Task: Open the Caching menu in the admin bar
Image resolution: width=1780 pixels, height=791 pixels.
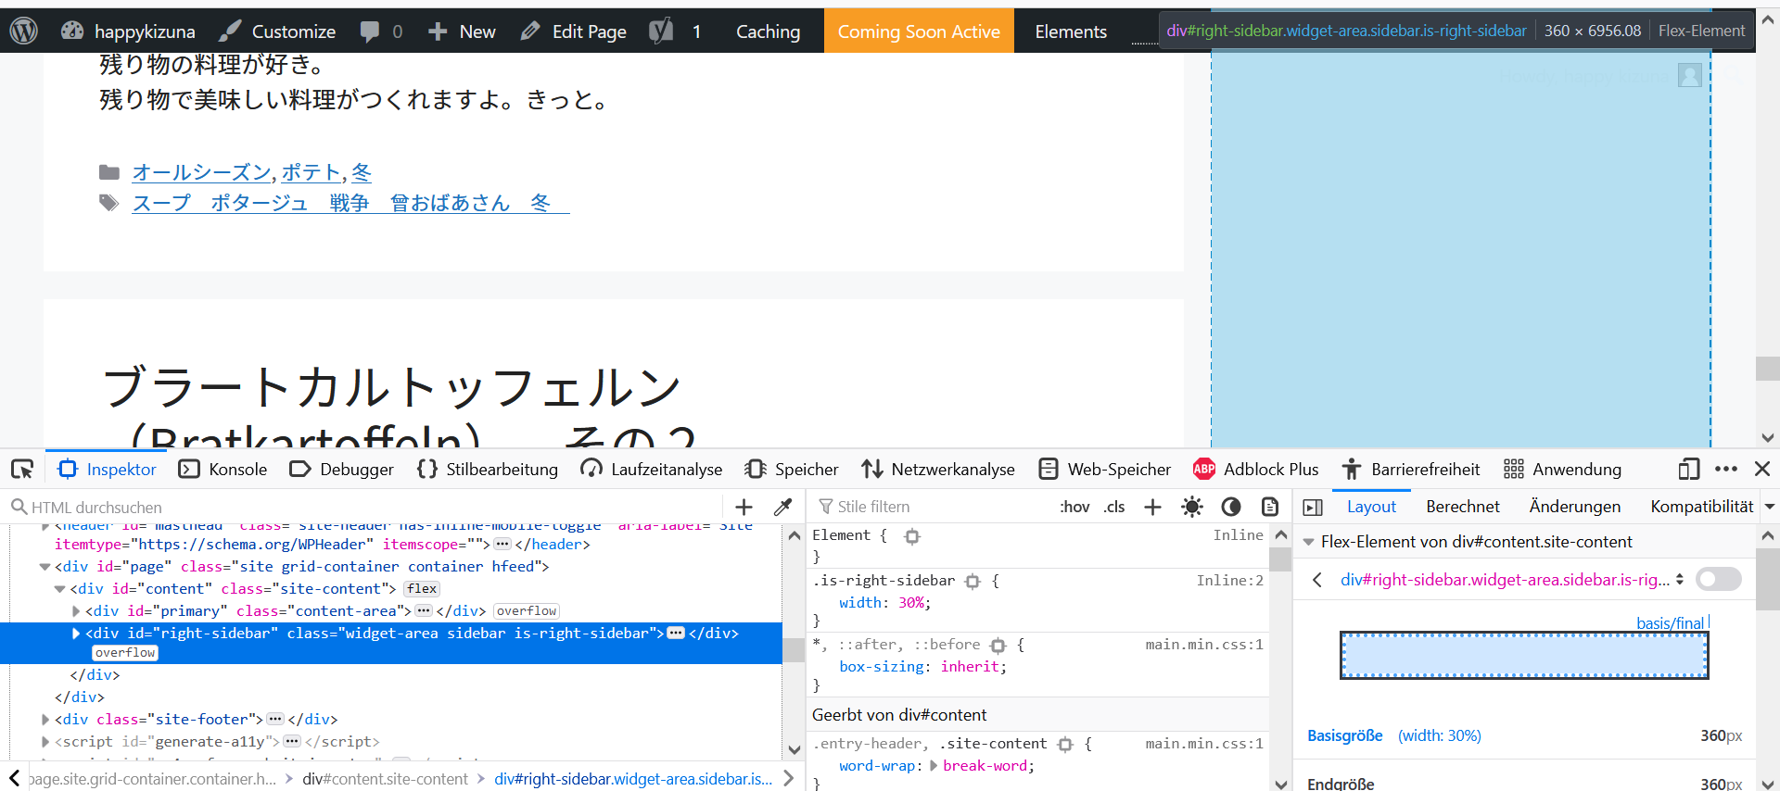Action: [768, 31]
